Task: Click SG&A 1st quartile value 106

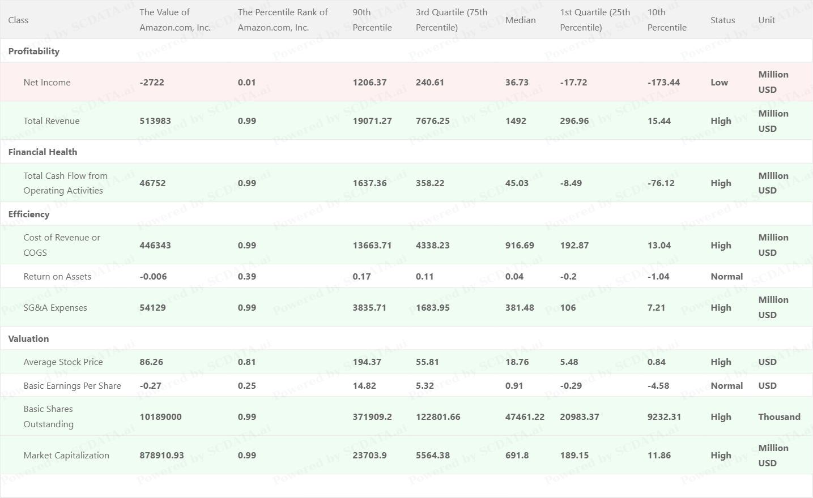Action: coord(568,307)
